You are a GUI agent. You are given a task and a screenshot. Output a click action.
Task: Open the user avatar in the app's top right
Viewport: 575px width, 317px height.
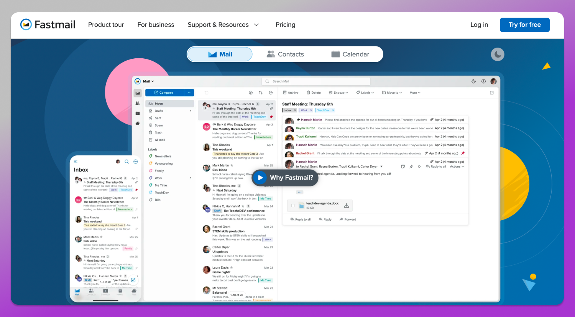click(493, 81)
